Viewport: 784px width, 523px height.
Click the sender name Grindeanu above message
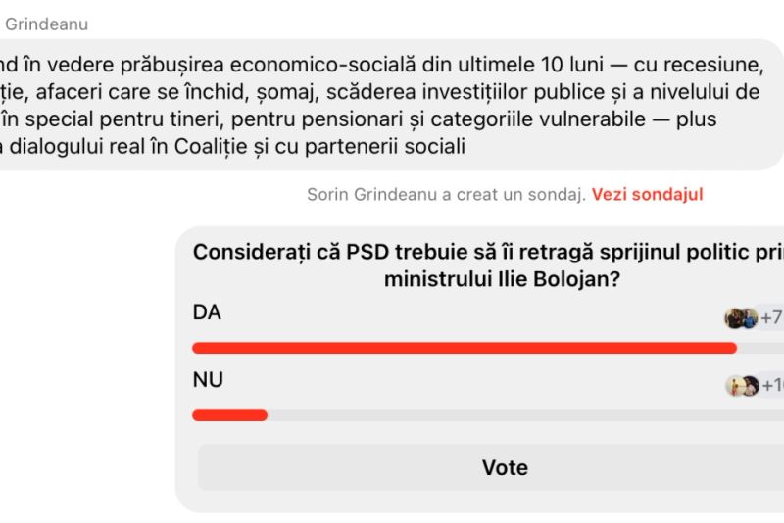46,24
